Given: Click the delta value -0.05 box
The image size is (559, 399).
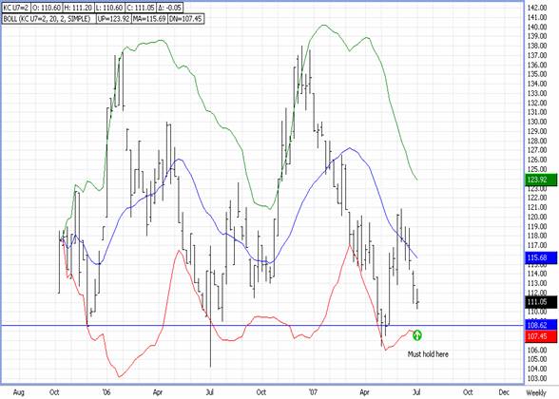Looking at the screenshot, I should coord(168,8).
